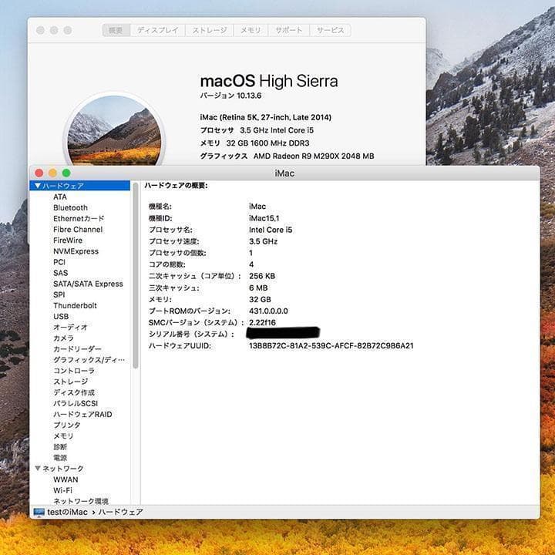Screen dimensions: 555x555
Task: Click the computer icon in path bar
Action: [39, 512]
